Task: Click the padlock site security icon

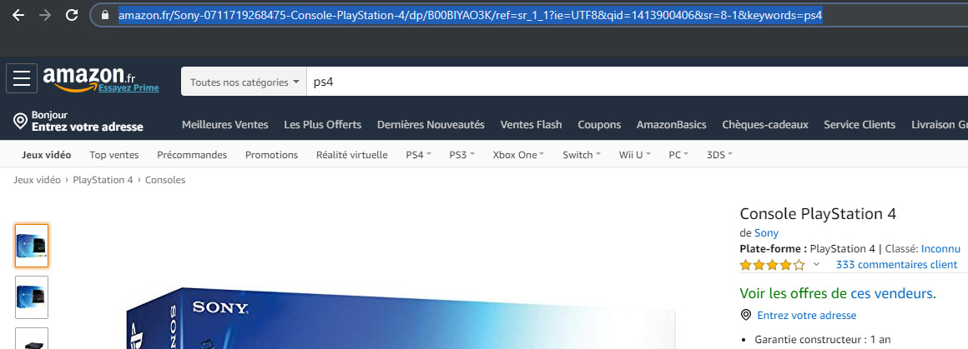Action: point(104,16)
